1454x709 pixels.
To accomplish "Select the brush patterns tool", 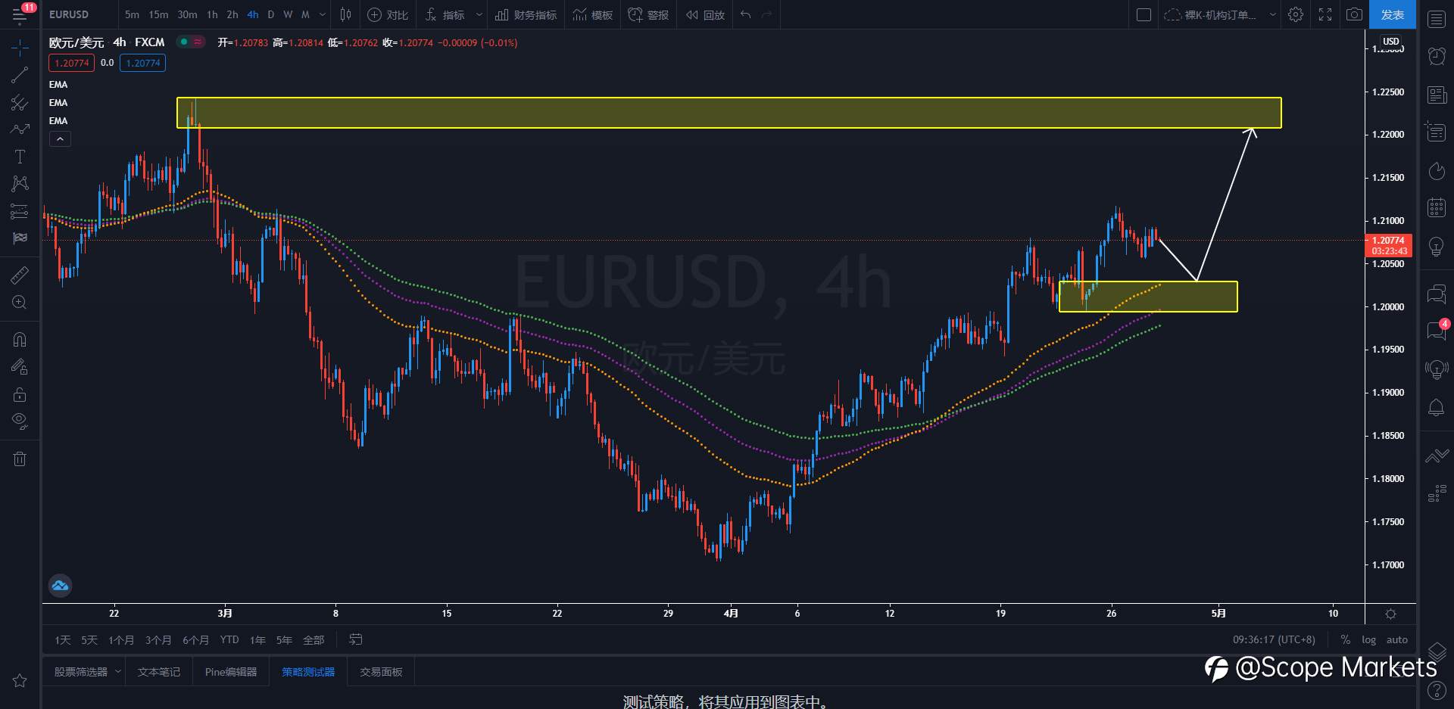I will pyautogui.click(x=20, y=129).
